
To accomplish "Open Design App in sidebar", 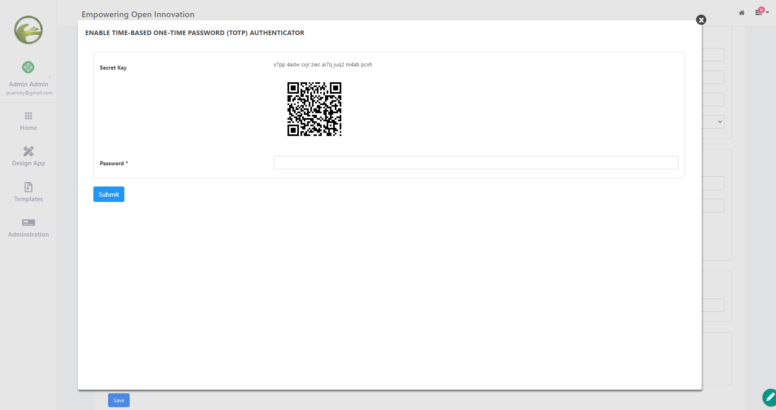I will [x=29, y=157].
